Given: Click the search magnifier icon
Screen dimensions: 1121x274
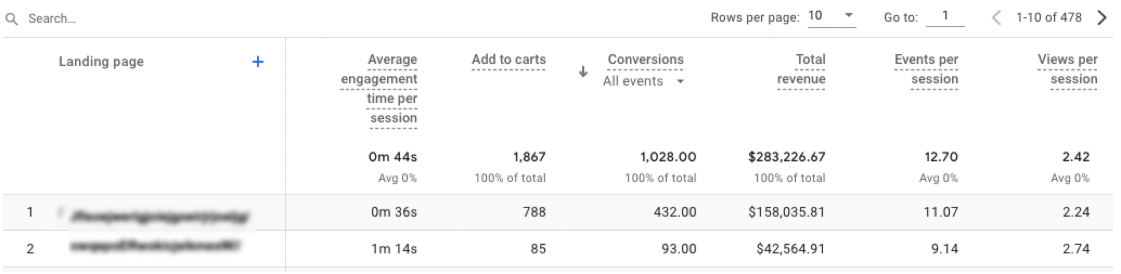Looking at the screenshot, I should [x=11, y=19].
